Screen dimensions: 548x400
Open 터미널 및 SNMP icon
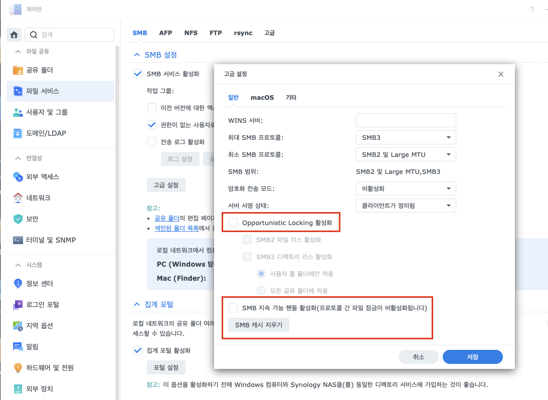pos(18,240)
